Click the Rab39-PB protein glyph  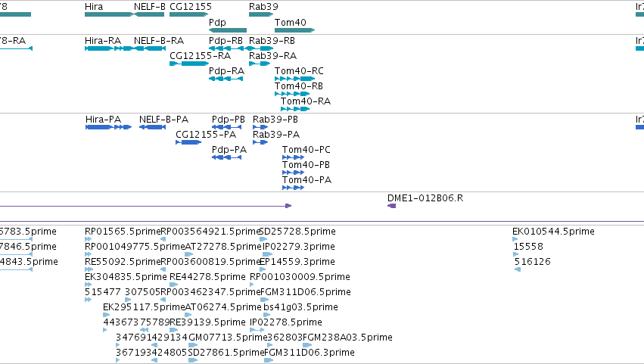[260, 127]
